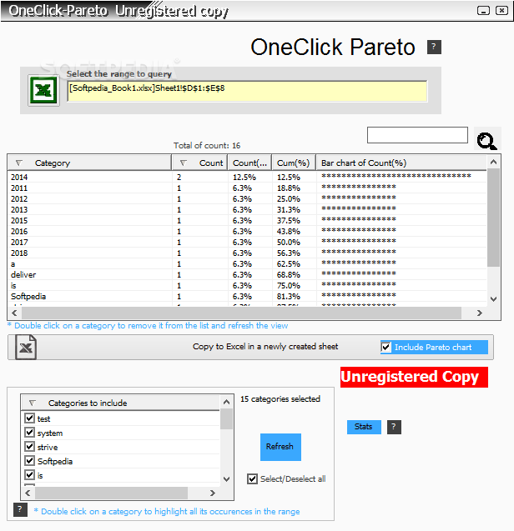Click Copy to Excel in newly created sheet
The width and height of the screenshot is (514, 531).
(265, 347)
